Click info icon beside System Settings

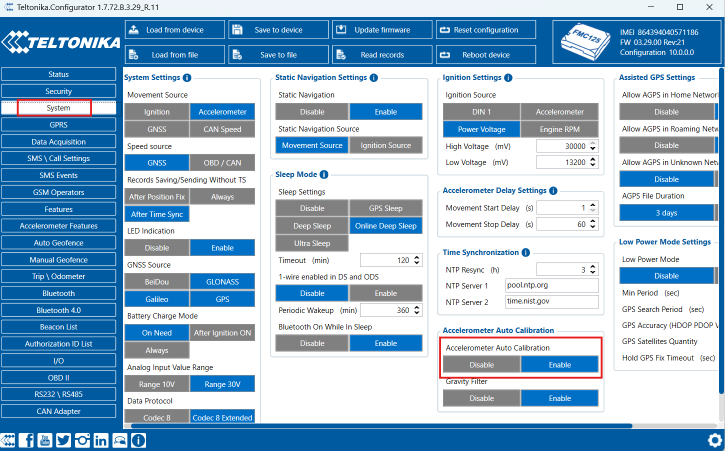187,77
